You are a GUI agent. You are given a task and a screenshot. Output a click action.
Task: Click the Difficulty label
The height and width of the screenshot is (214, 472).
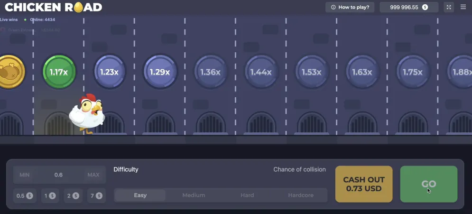pos(126,169)
